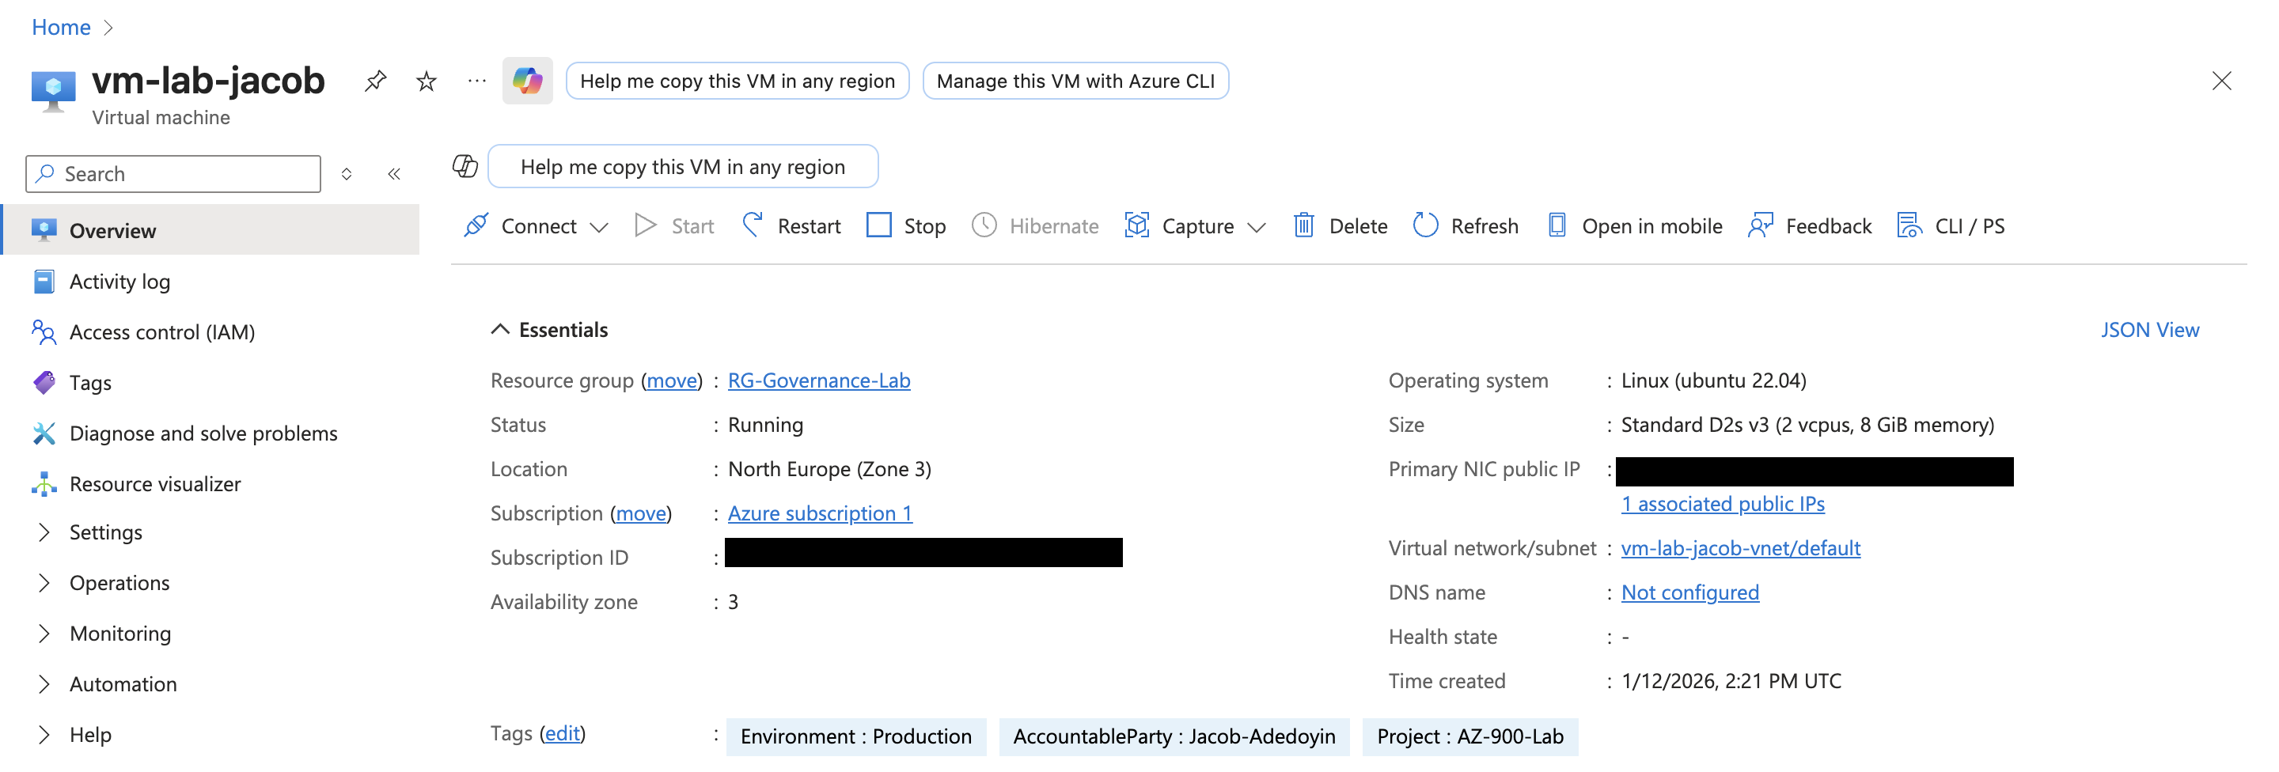Screen dimensions: 2279x772
Task: Click the sidebar expand/collapse-all arrows icon
Action: tap(347, 174)
